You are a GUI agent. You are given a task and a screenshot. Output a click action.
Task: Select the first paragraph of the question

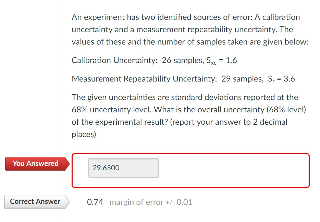[x=188, y=29]
